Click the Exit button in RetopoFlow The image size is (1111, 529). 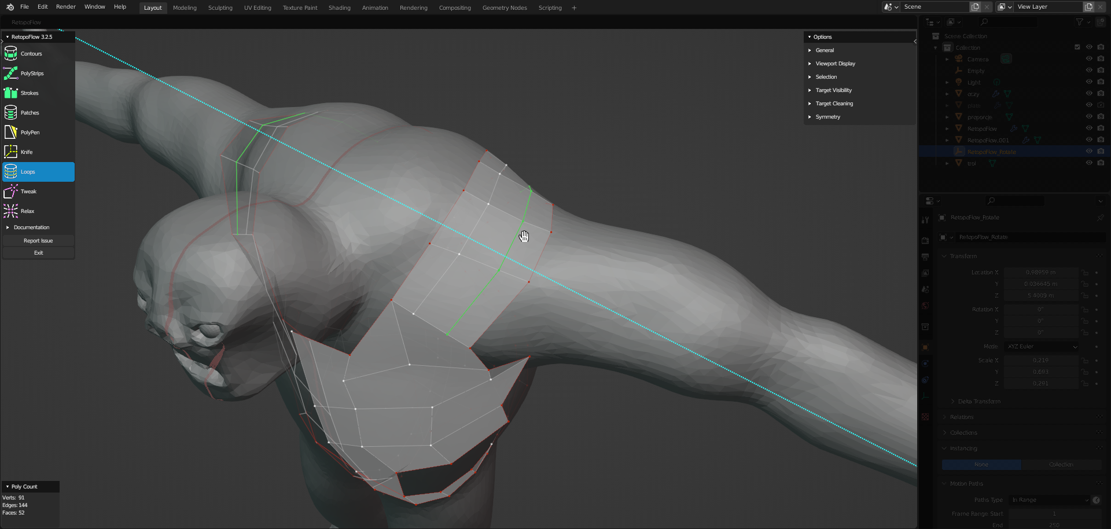point(38,253)
